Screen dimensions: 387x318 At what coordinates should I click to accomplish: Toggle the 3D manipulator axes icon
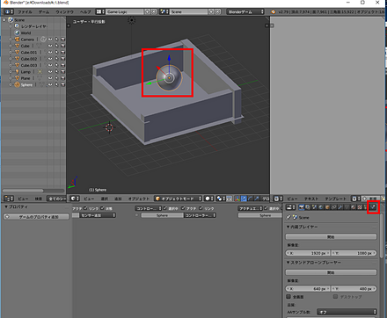[237, 199]
